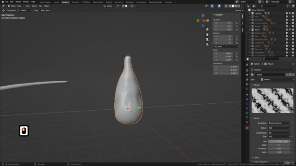This screenshot has height=166, width=296.
Task: Click the blue Z axis on navigation gizmo
Action: 203,15
